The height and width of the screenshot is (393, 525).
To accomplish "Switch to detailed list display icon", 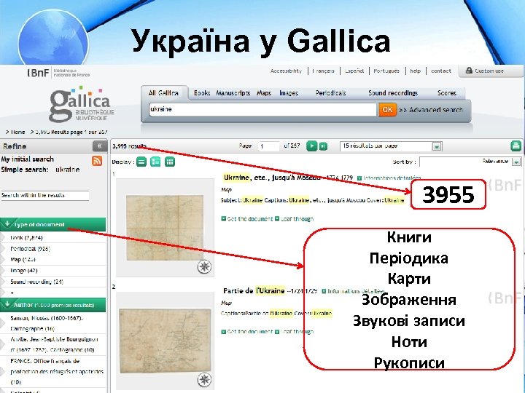I will pyautogui.click(x=155, y=162).
